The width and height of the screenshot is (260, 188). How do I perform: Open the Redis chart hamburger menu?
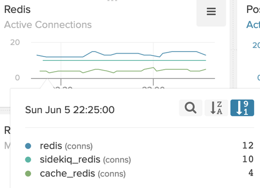click(x=211, y=11)
